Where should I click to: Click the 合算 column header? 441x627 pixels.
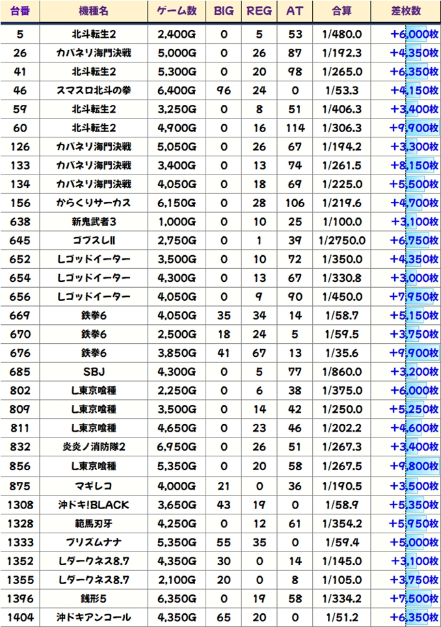pyautogui.click(x=341, y=11)
